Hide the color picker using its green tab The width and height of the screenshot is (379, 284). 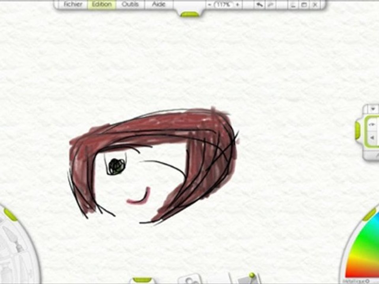[370, 215]
